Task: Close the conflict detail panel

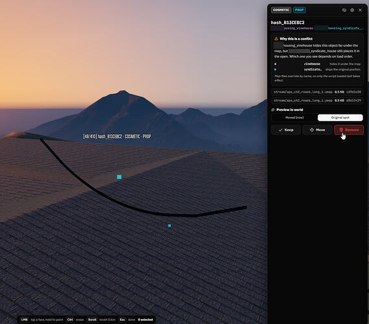Action: (x=360, y=10)
